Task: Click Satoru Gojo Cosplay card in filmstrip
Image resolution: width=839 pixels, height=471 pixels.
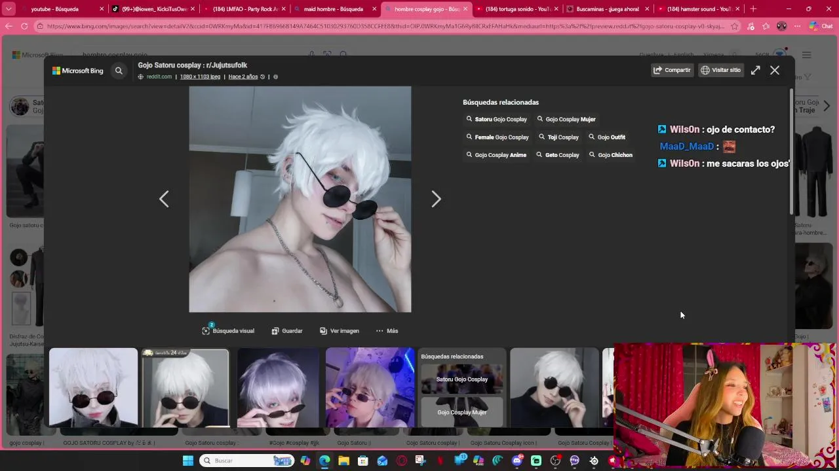Action: (x=462, y=379)
